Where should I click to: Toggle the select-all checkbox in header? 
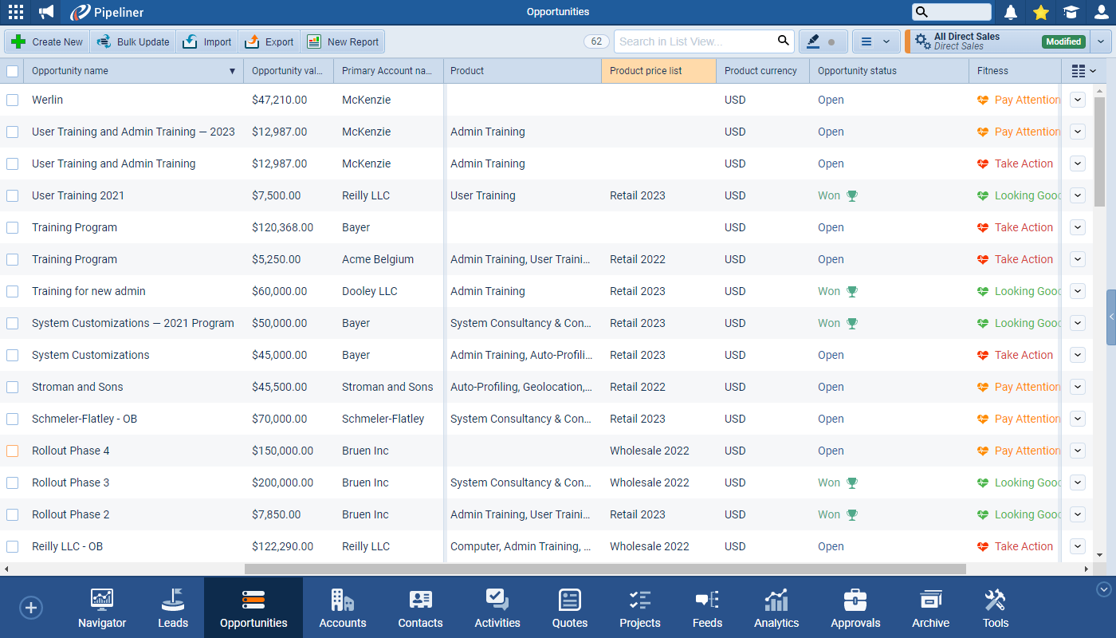click(x=13, y=71)
